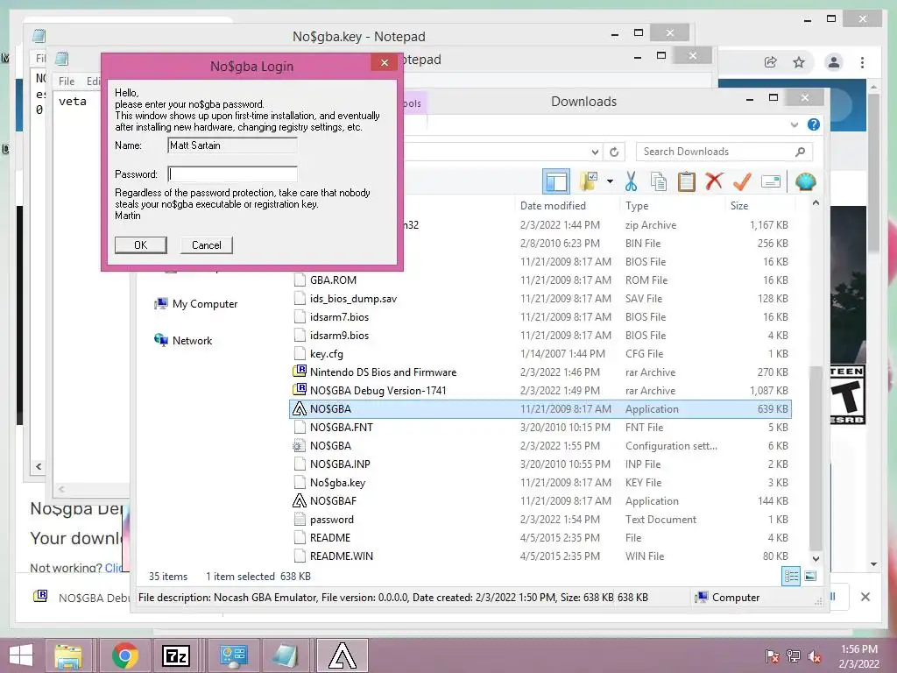Image resolution: width=897 pixels, height=673 pixels.
Task: Click the orange checkmark icon in toolbar
Action: point(742,182)
